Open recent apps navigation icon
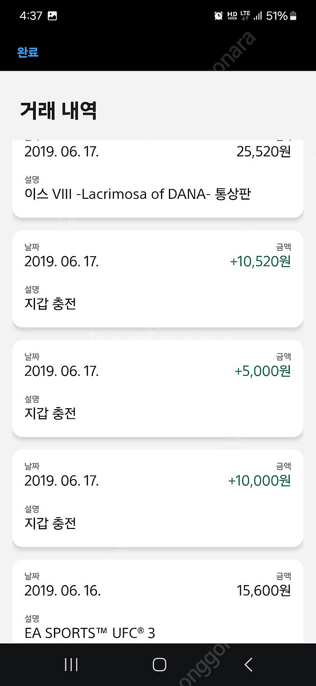The width and height of the screenshot is (316, 686). (x=71, y=664)
